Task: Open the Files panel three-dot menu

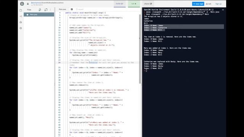Action: pos(50,10)
